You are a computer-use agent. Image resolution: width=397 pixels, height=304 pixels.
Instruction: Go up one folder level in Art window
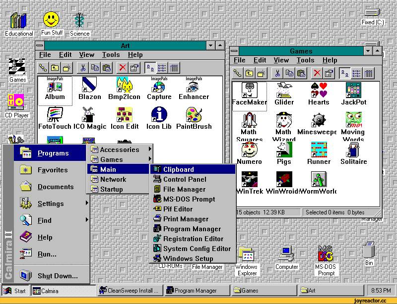55,68
